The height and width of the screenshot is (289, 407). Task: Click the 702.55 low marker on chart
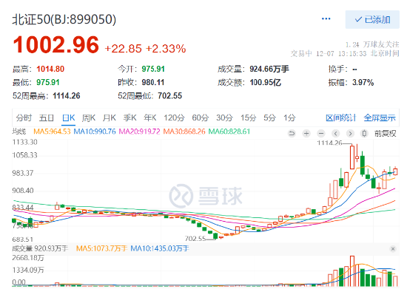pyautogui.click(x=195, y=238)
